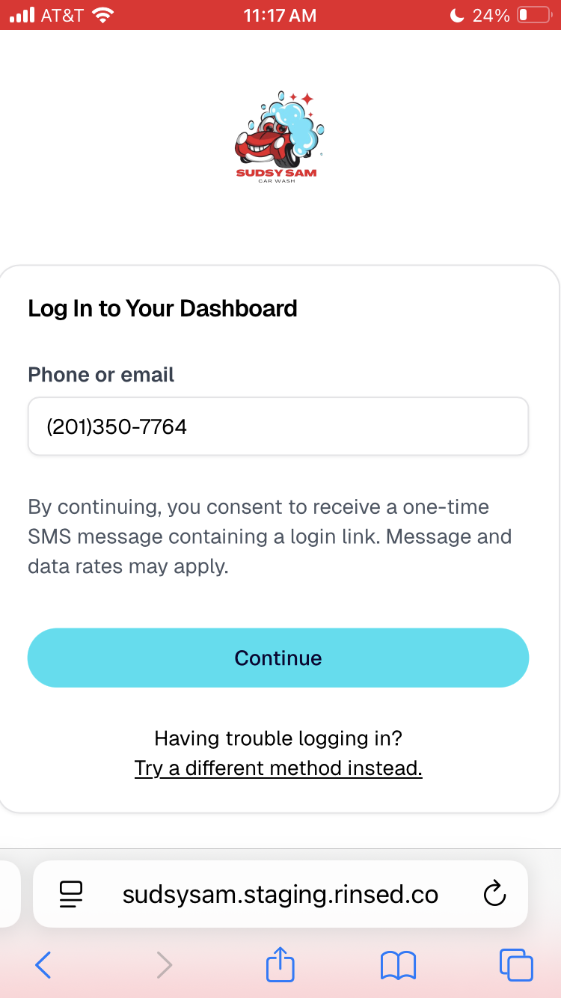Tap the cellular signal bars
The image size is (561, 998).
coord(22,15)
